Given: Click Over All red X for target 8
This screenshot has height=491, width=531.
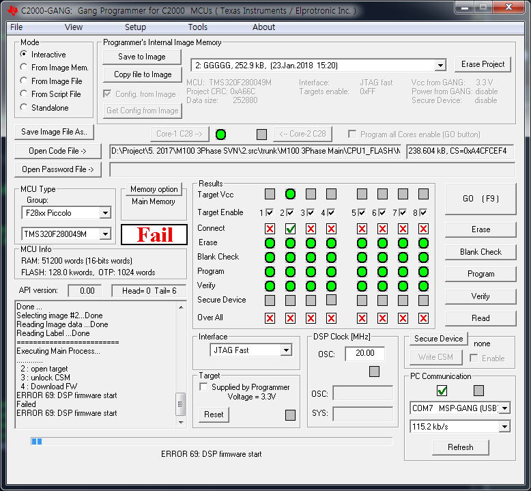Looking at the screenshot, I should pyautogui.click(x=423, y=318).
